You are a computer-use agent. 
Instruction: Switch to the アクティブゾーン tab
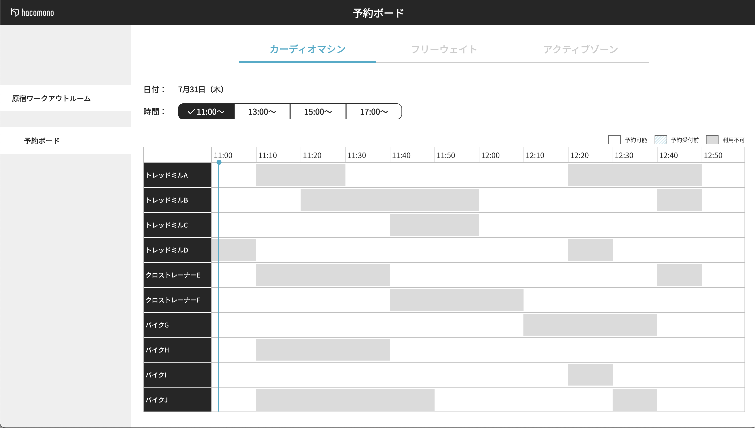[x=580, y=49]
